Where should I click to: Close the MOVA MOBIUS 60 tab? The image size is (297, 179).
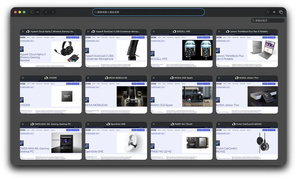tap(88, 78)
